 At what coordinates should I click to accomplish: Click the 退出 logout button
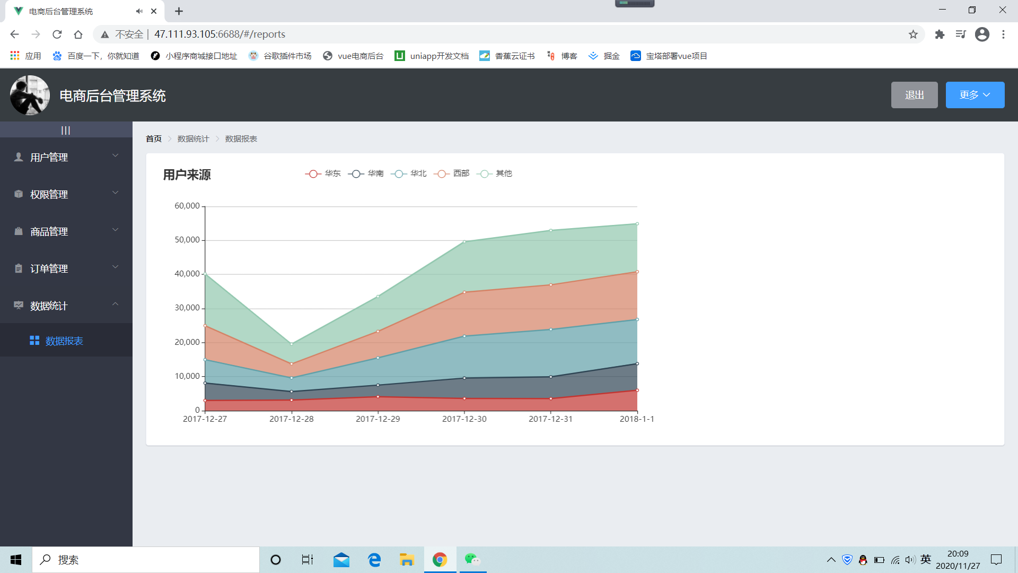(x=914, y=95)
